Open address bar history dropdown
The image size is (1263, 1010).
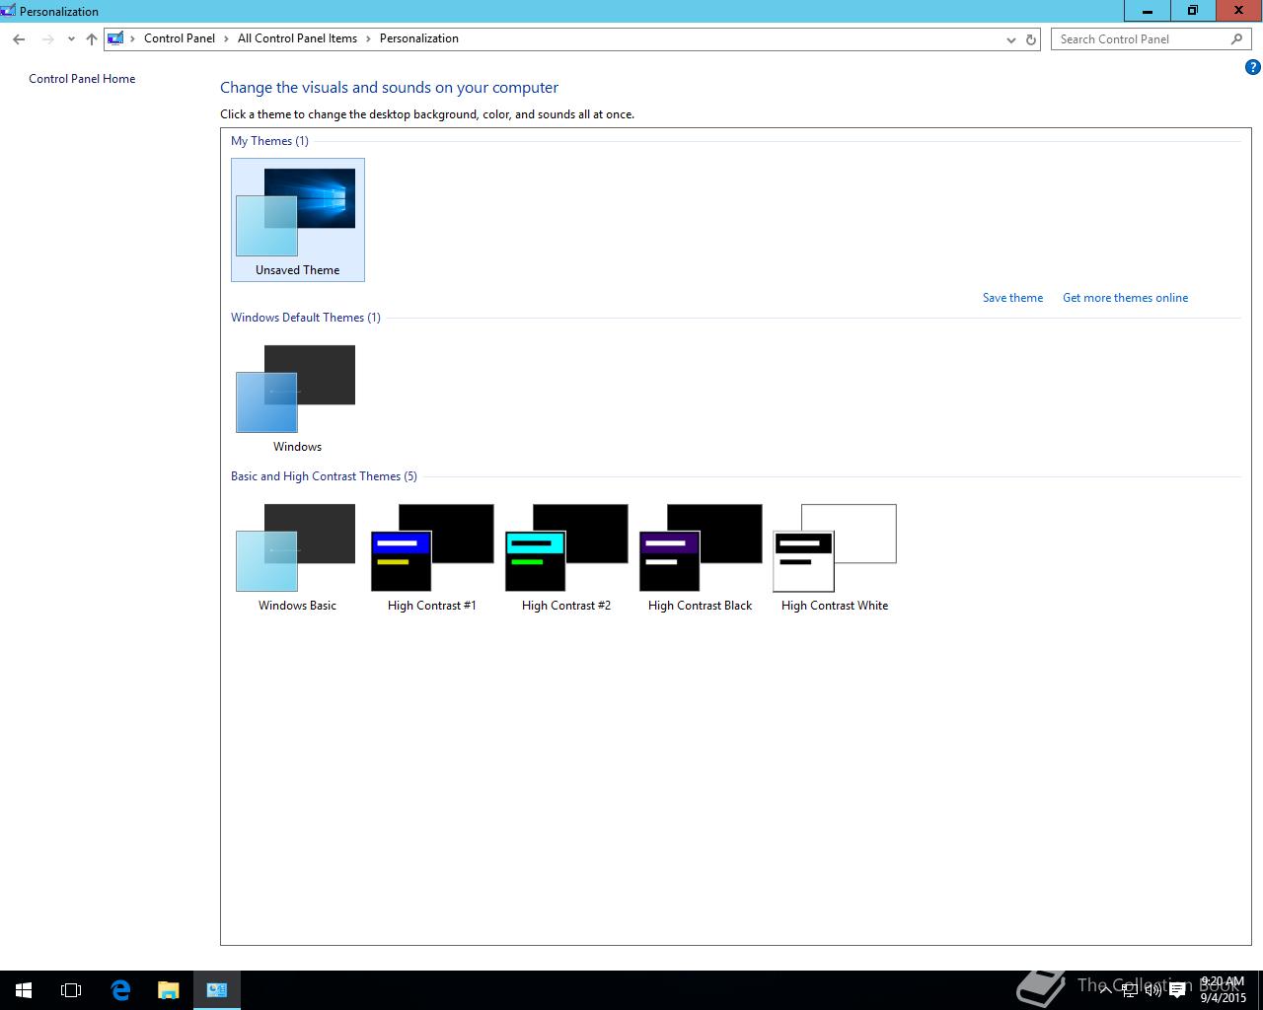click(1010, 39)
